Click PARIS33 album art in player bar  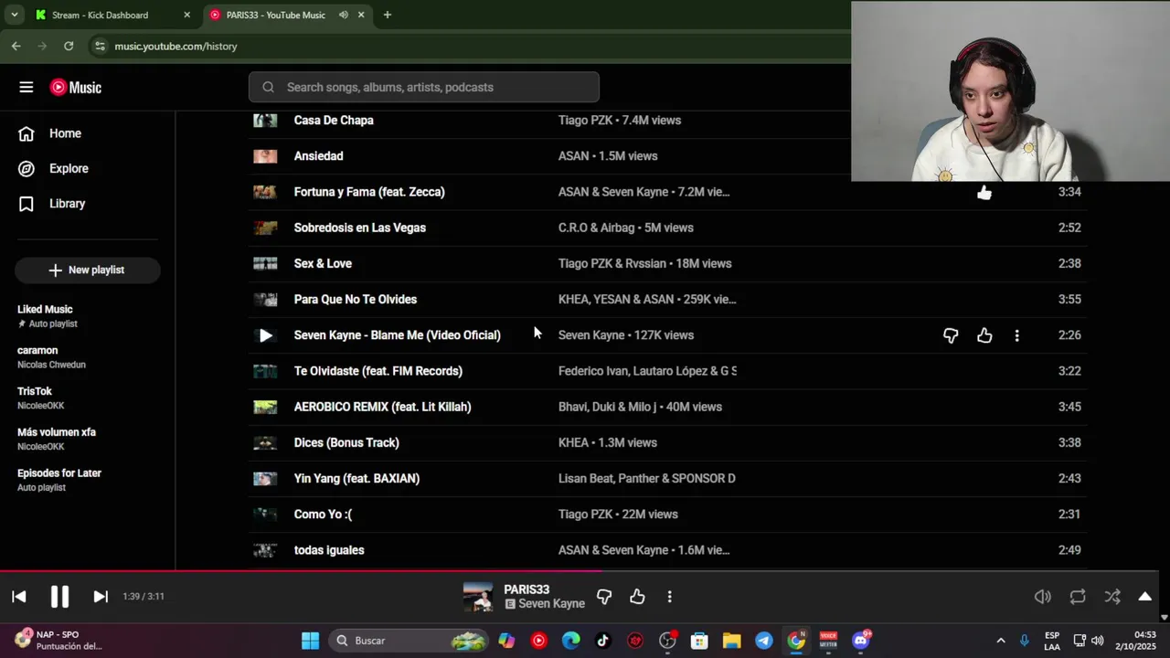coord(477,597)
